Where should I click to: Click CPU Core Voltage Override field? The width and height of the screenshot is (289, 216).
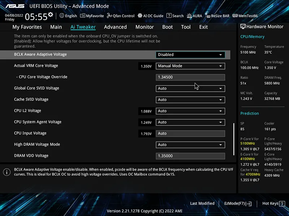pos(190,77)
